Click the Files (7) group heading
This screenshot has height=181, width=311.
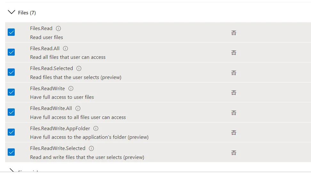[x=27, y=13]
